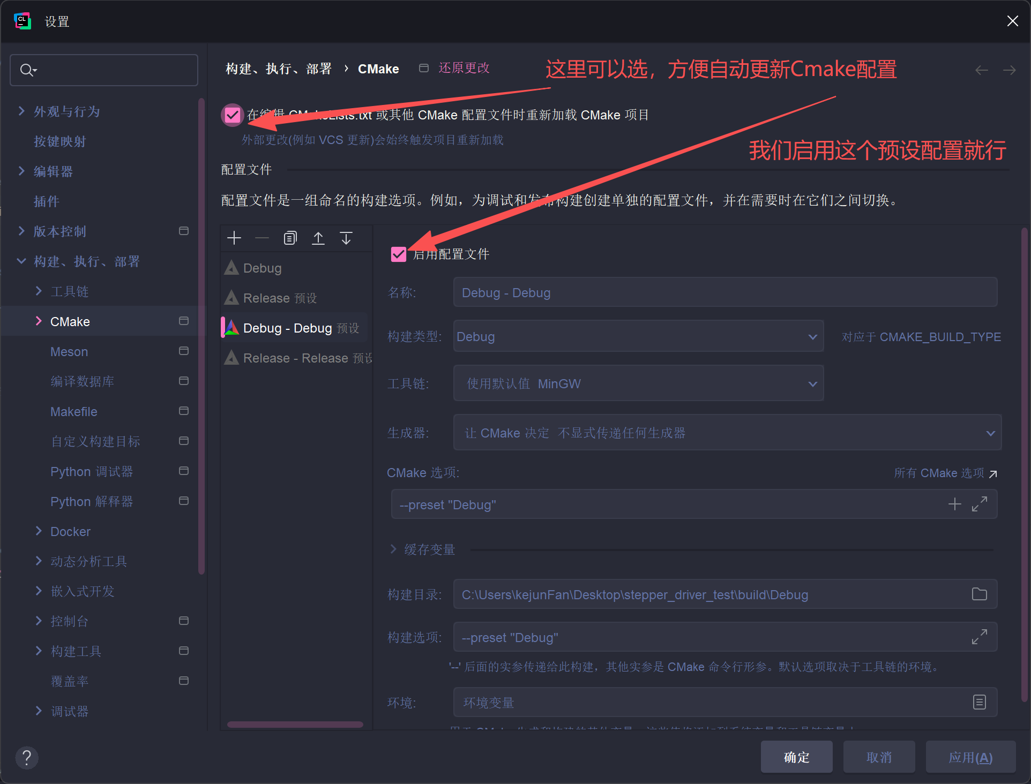Click the settings search input field
The image size is (1031, 784).
click(104, 70)
